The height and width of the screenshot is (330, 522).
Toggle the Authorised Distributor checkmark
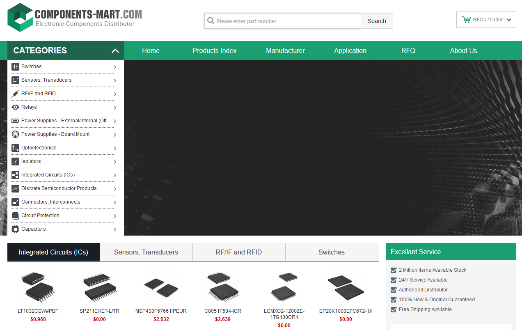coord(394,290)
